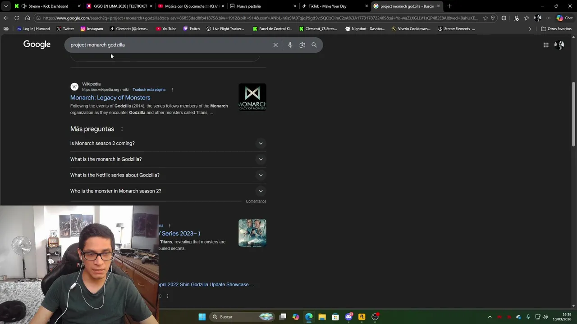This screenshot has height=324, width=577.
Task: Open the Twitter bookmark
Action: (65, 29)
